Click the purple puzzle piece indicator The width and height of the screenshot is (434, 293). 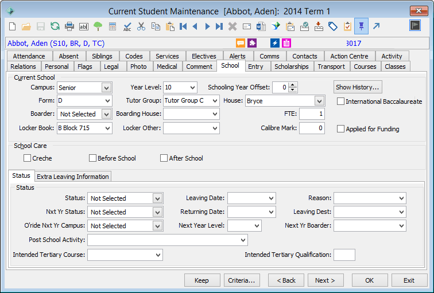point(252,43)
